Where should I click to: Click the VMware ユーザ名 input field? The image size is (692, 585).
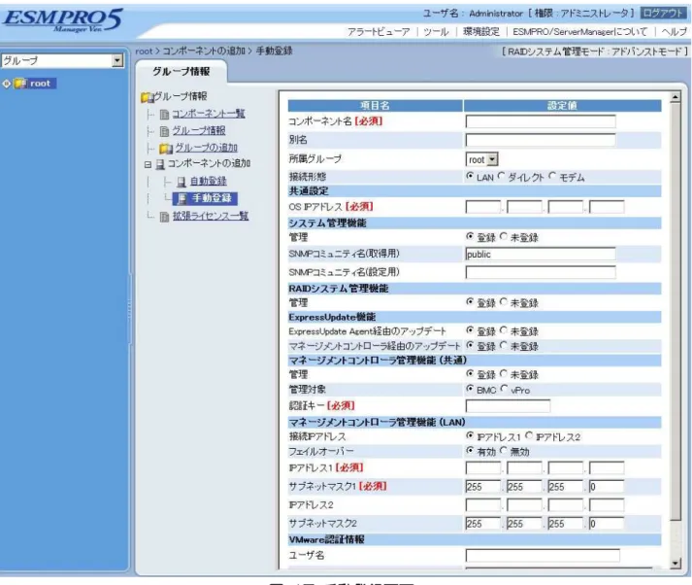click(x=543, y=556)
